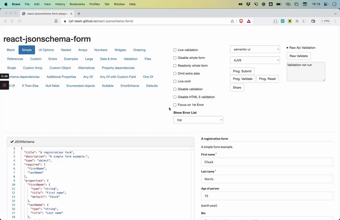Check Disable HTML 5 validation
The image size is (340, 220).
(175, 97)
